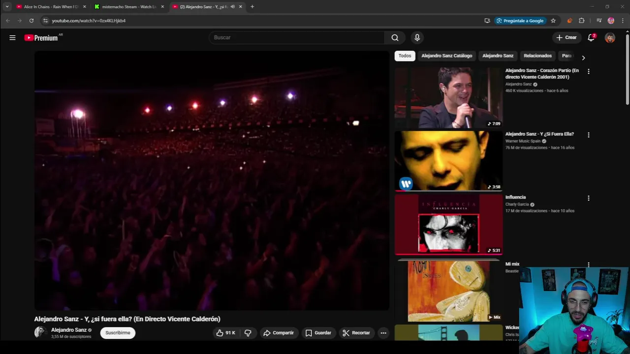Image resolution: width=630 pixels, height=354 pixels.
Task: Open Alejandro Sanz channel avatar
Action: click(40, 332)
